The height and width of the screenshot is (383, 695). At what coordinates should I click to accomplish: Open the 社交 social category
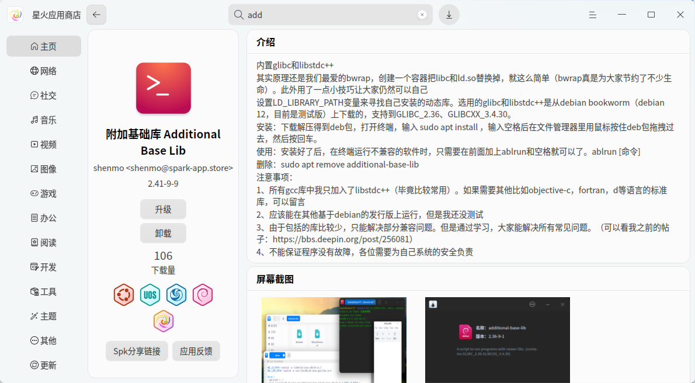pos(44,95)
